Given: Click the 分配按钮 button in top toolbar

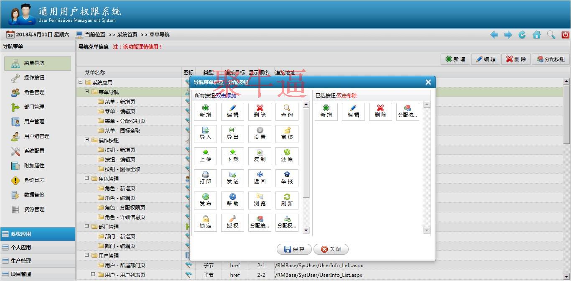Looking at the screenshot, I should point(550,59).
